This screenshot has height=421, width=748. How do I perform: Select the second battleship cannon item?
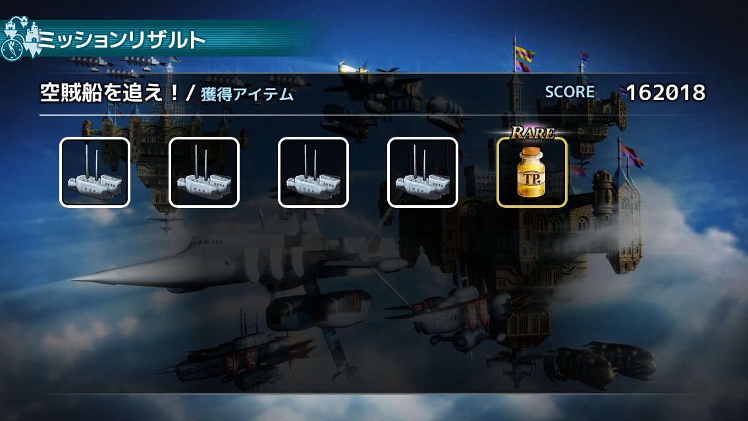click(203, 172)
